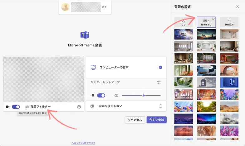Select the 音声を使用しない radio option
This screenshot has width=245, height=146.
pyautogui.click(x=160, y=106)
